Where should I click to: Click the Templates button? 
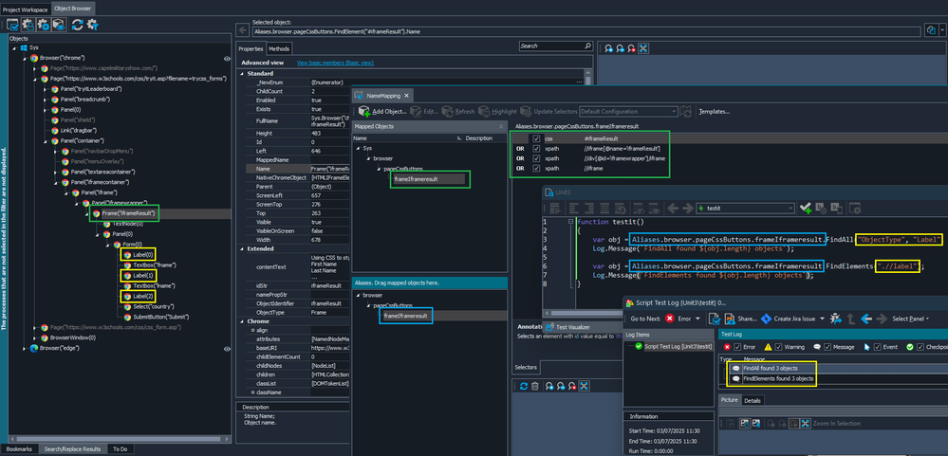714,111
